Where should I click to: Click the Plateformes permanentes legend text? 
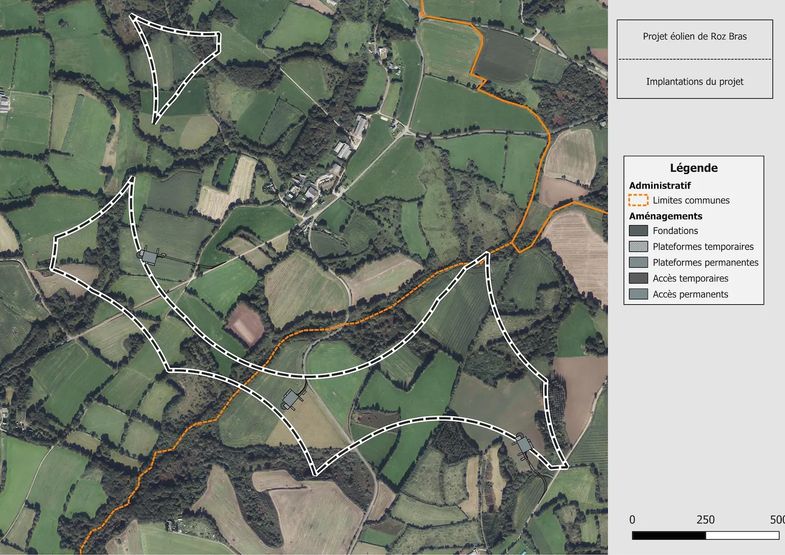pos(705,262)
